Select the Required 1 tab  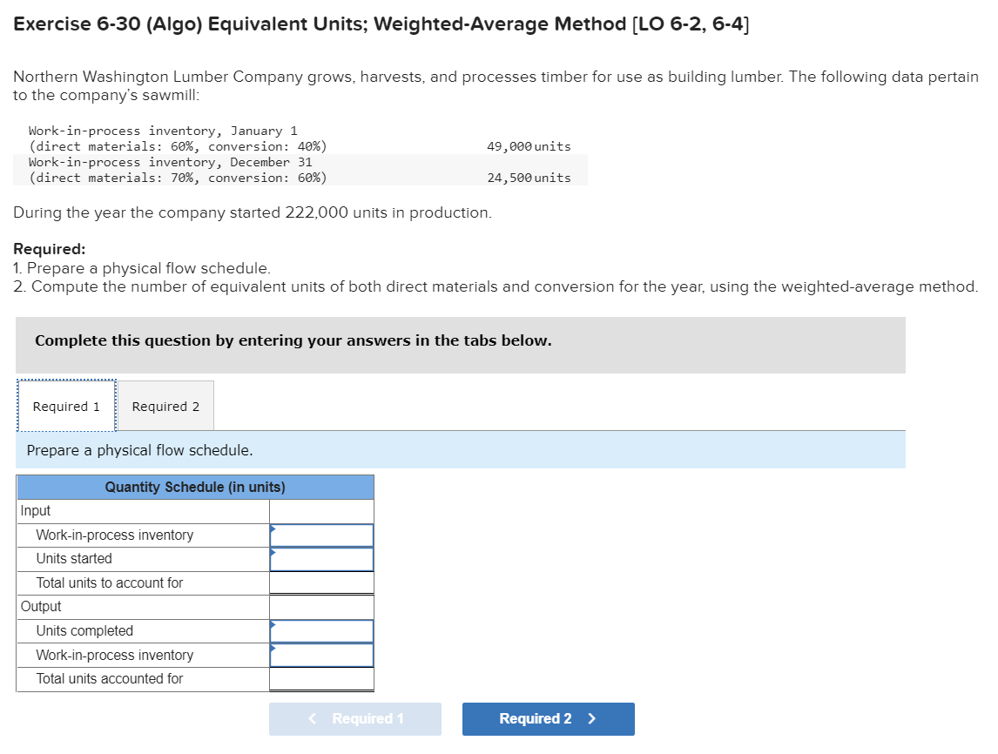pos(65,405)
